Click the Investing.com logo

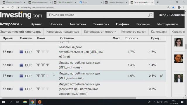[x=21, y=15]
